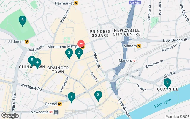Open map marker number 3
This screenshot has height=119, width=190.
click(69, 54)
